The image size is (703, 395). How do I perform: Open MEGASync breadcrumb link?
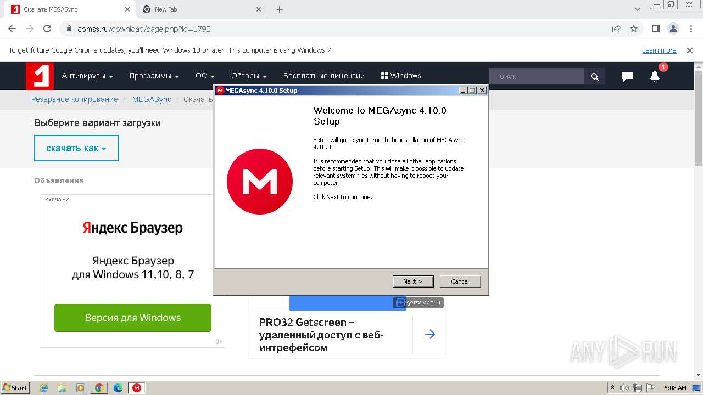(x=152, y=99)
